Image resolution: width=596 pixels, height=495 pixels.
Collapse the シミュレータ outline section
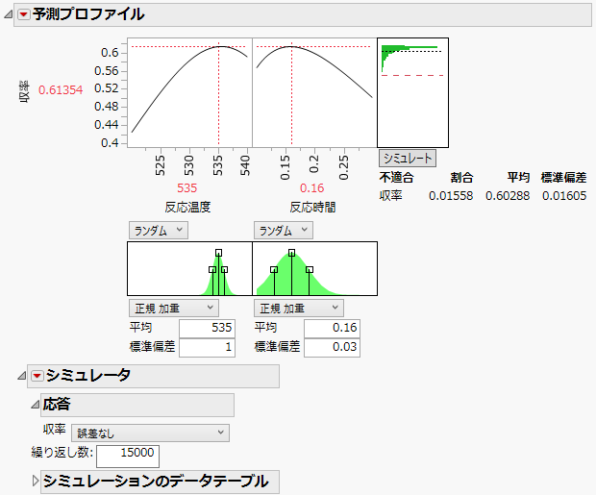[22, 376]
